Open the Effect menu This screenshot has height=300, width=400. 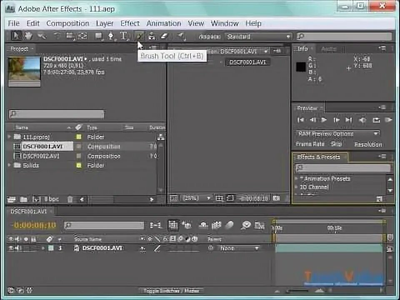click(130, 23)
